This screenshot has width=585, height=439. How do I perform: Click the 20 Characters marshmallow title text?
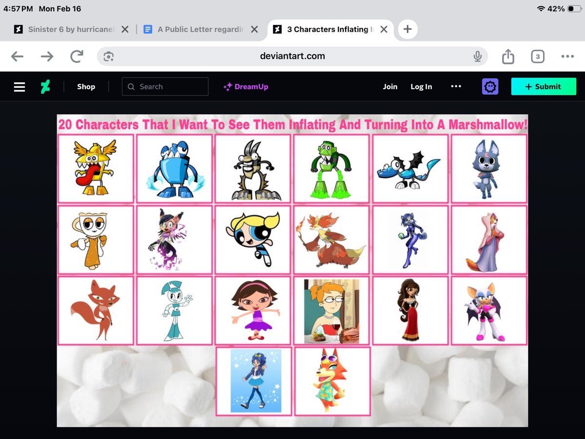point(292,124)
